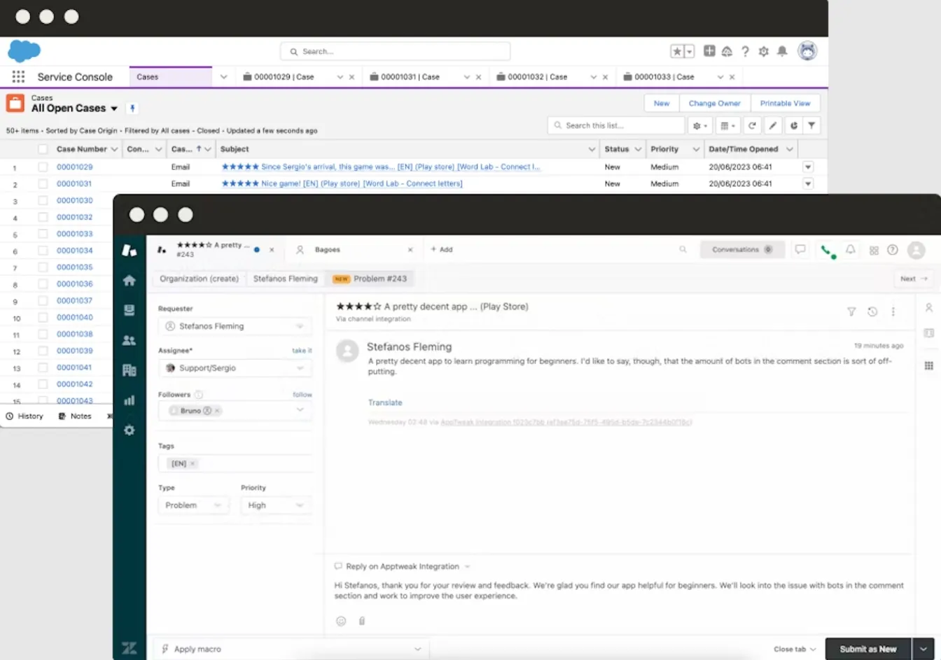Open Zendesk notifications bell
This screenshot has height=660, width=941.
[x=851, y=250]
